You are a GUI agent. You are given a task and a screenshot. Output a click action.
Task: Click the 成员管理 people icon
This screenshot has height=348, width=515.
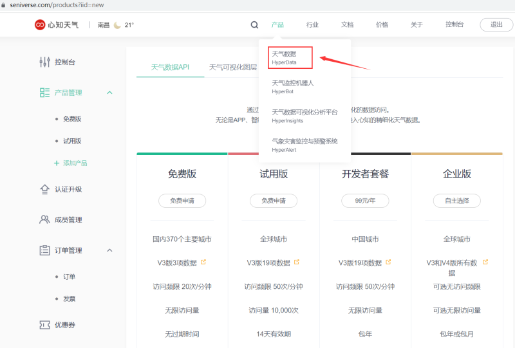coord(44,219)
